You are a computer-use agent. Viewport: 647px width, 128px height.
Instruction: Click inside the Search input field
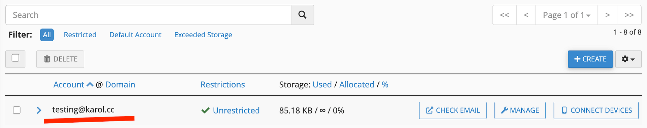click(x=148, y=15)
